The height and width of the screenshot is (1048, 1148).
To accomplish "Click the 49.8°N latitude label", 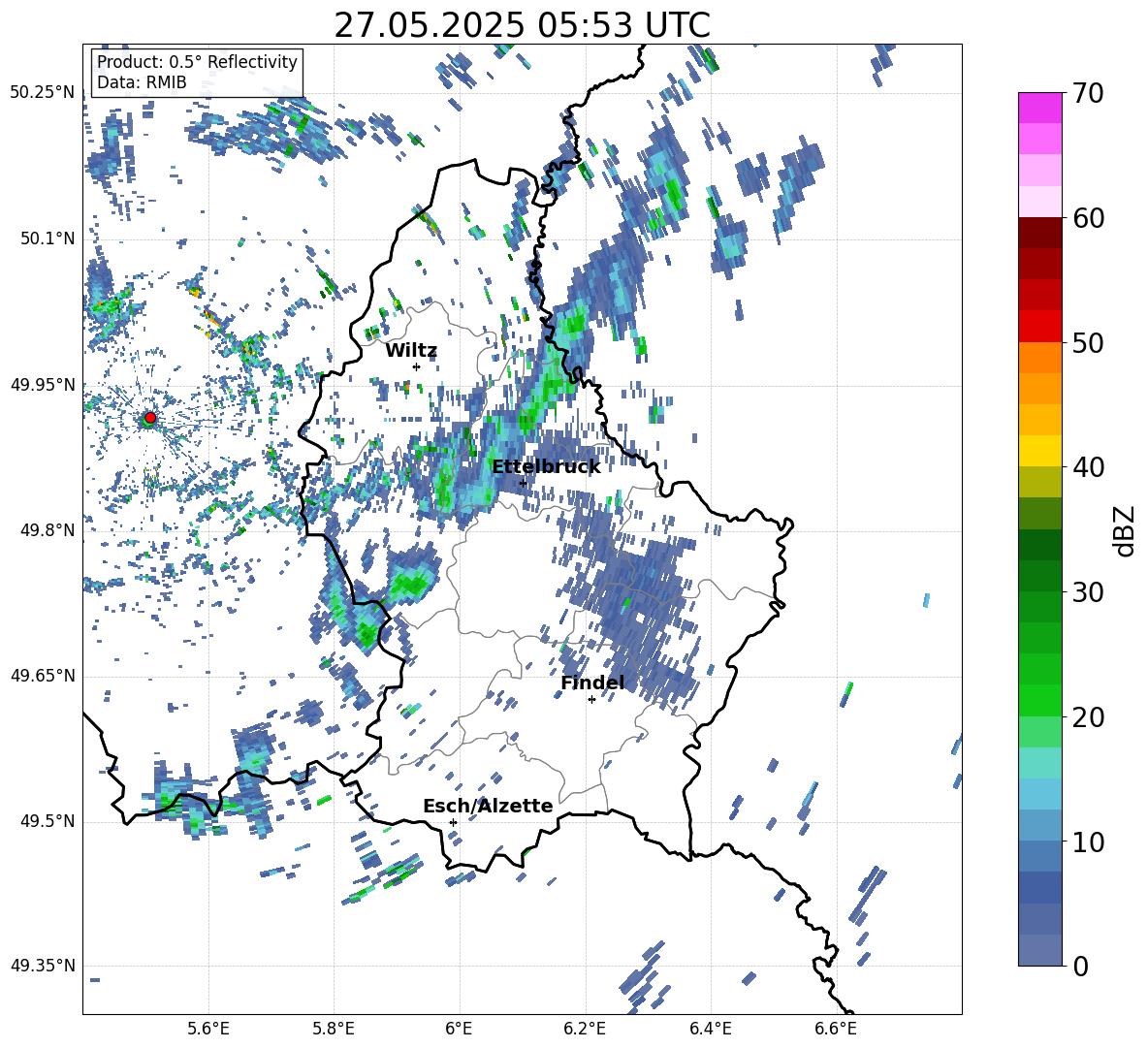I will 47,530.
